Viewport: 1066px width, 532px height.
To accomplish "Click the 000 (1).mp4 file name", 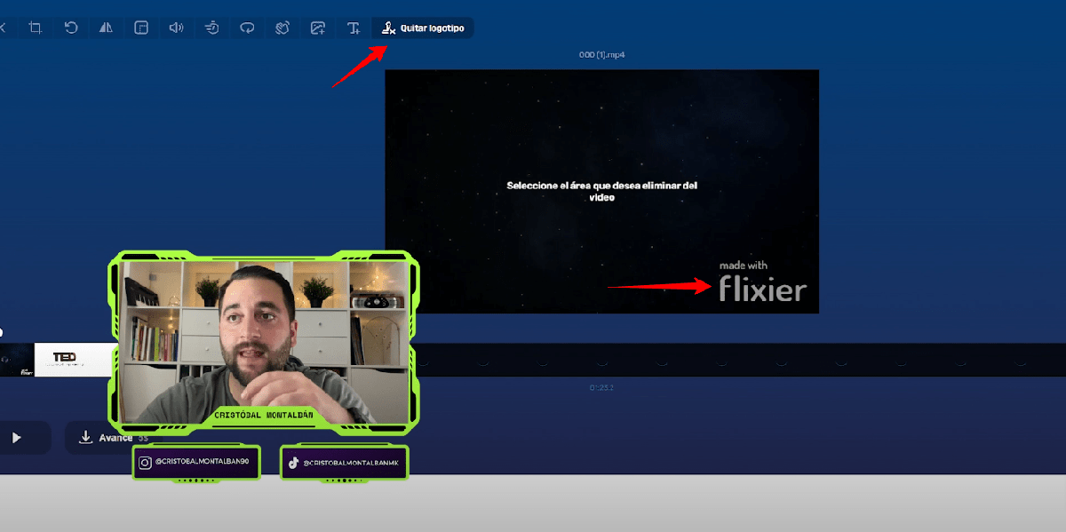I will tap(601, 55).
